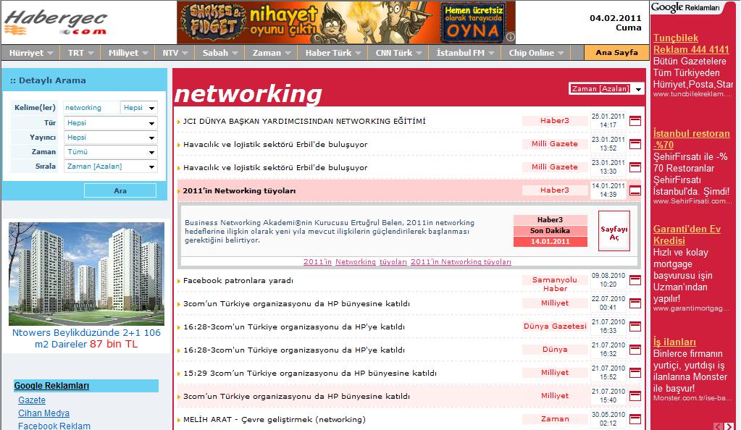Screen dimensions: 741x430
Task: Open JCI DÜNYA BAŞKAN YARDIMCISINDAN headline
Action: click(x=304, y=121)
